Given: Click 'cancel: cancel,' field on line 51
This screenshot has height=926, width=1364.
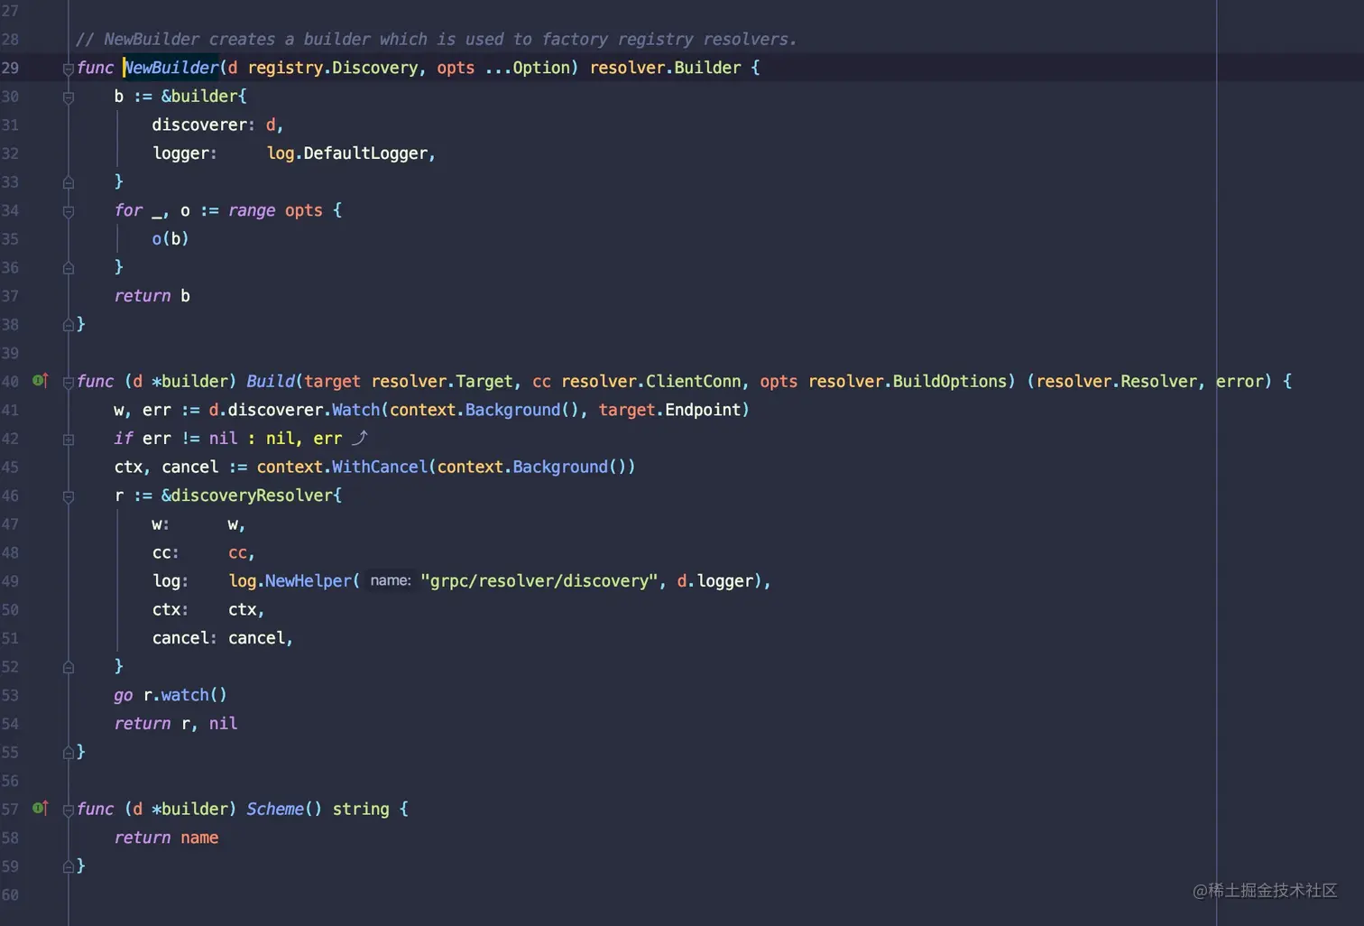Looking at the screenshot, I should pos(223,638).
